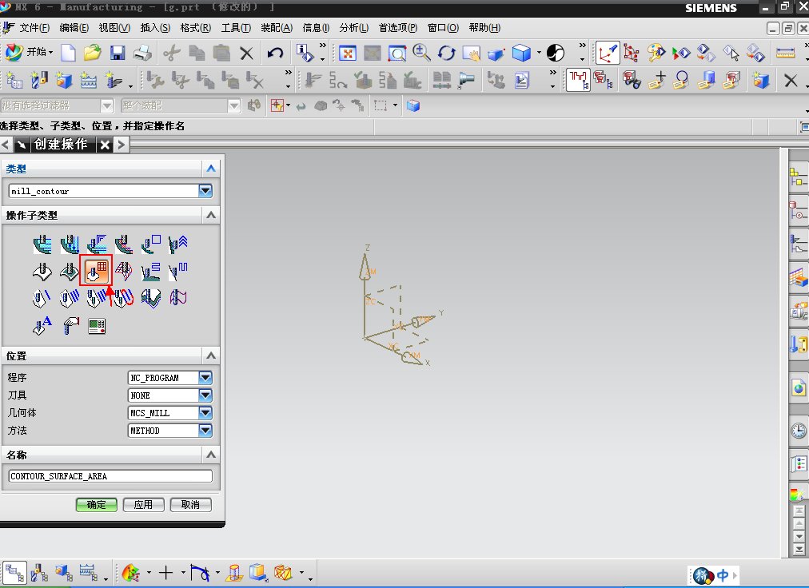809x588 pixels.
Task: Select the plunge milling subtype icon
Action: click(69, 244)
